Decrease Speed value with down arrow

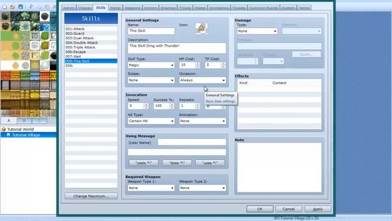(146, 107)
